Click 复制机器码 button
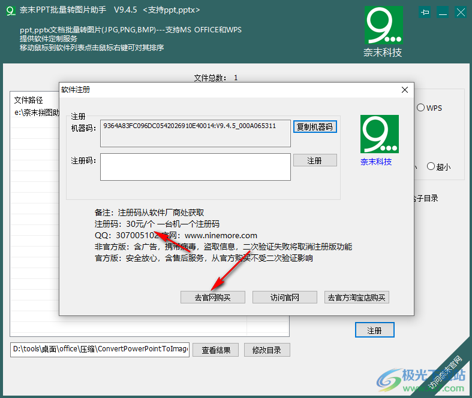This screenshot has width=472, height=398. click(x=315, y=127)
